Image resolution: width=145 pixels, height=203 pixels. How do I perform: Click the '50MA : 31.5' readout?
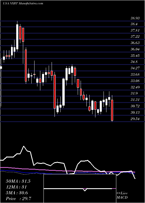tap(18, 181)
